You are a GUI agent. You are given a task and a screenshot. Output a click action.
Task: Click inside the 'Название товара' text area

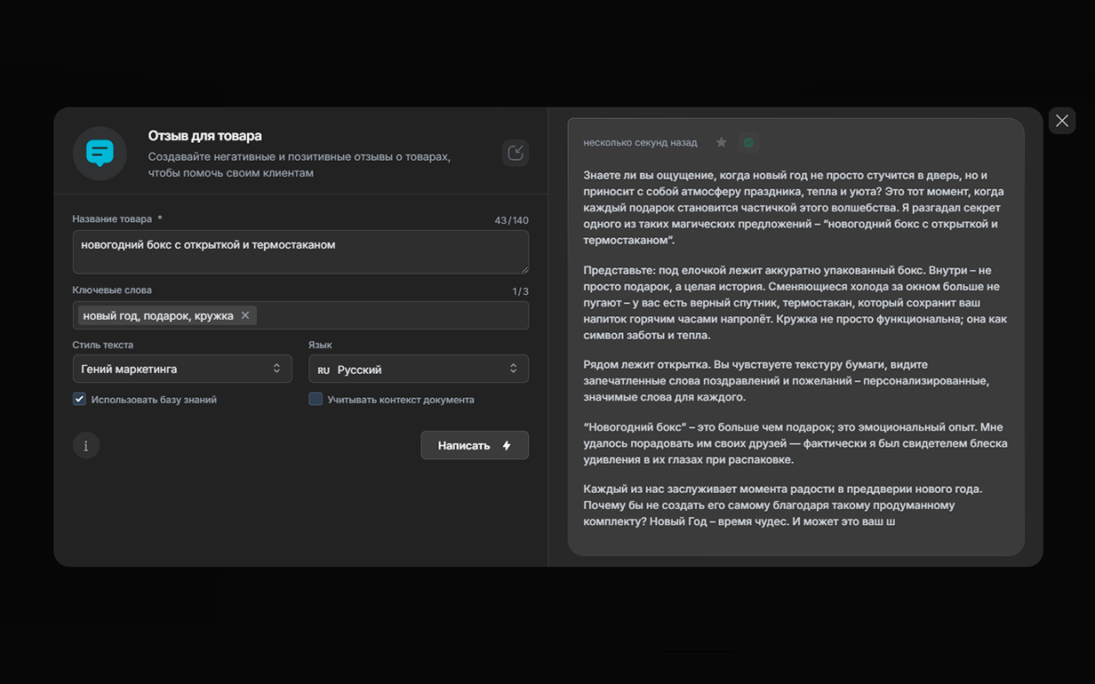click(300, 252)
